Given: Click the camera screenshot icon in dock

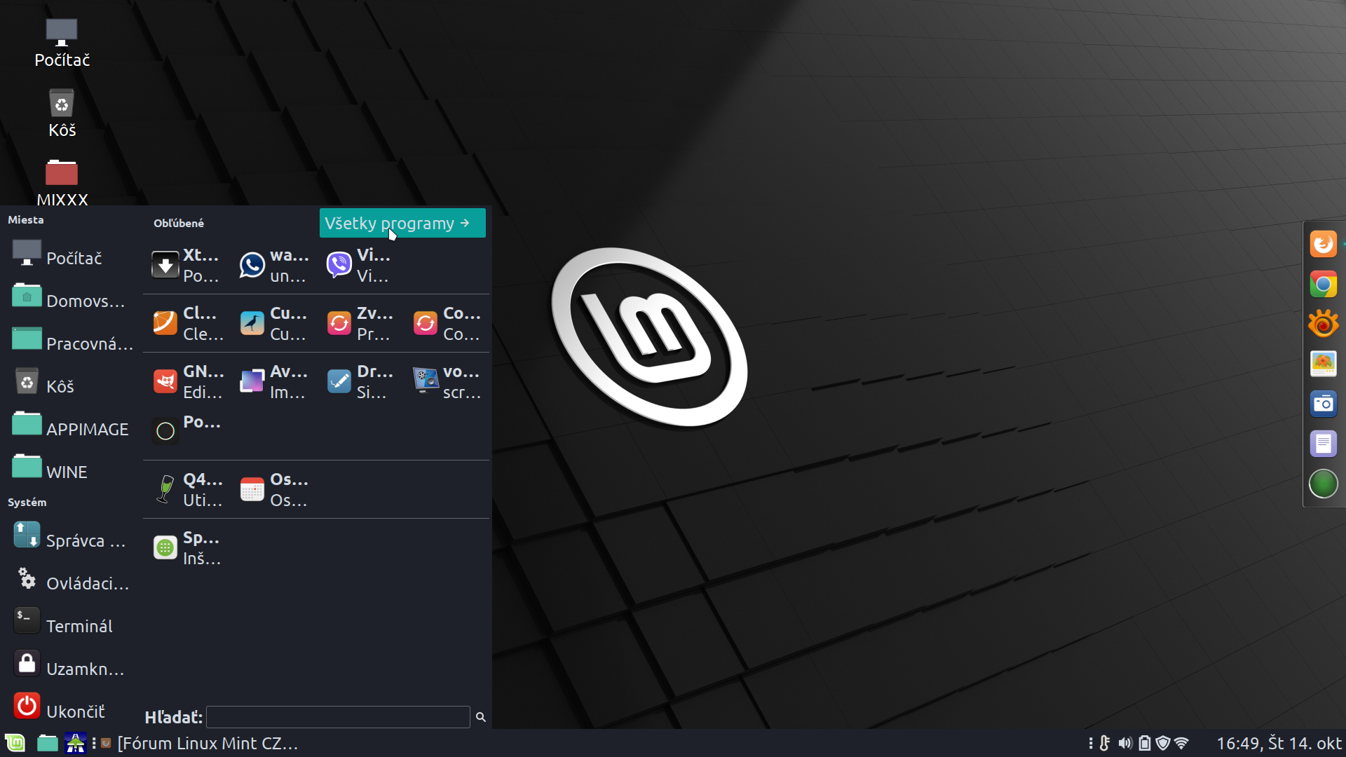Looking at the screenshot, I should 1323,404.
